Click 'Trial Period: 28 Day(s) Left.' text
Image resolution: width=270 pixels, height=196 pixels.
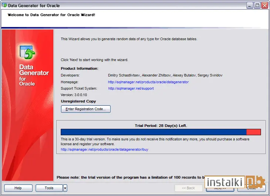coord(161,126)
